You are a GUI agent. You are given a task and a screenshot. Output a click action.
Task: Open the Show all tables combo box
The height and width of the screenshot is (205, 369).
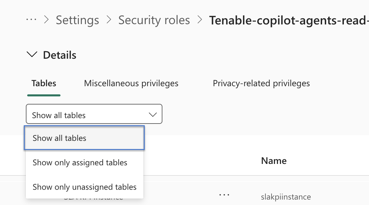click(94, 115)
